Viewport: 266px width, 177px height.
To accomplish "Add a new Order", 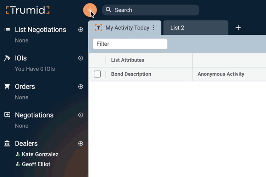I will tap(81, 86).
